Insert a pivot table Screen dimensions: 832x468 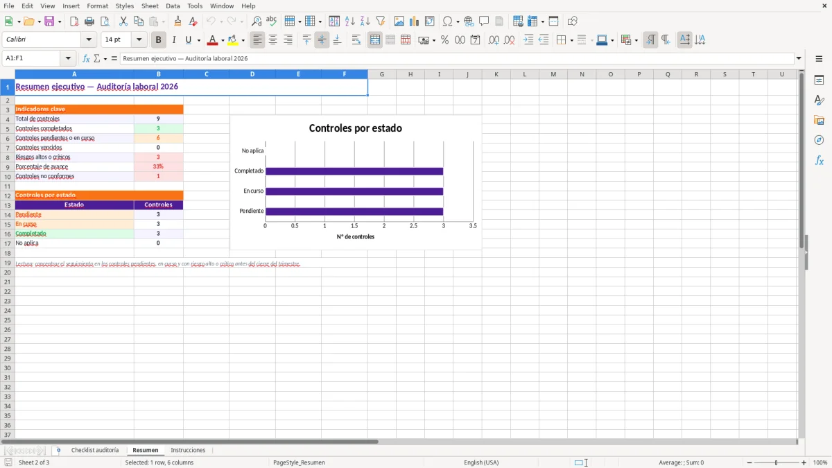click(x=429, y=21)
